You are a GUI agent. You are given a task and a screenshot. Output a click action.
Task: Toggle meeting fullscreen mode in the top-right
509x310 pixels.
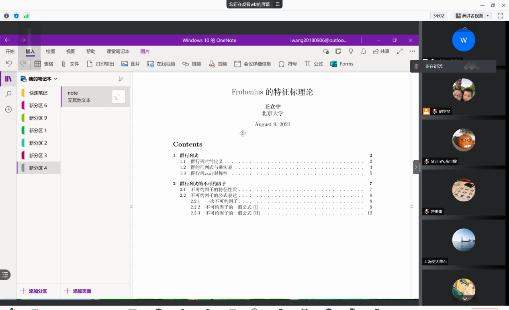500,16
